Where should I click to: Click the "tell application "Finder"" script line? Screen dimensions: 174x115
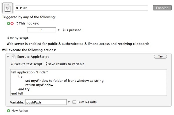point(30,72)
